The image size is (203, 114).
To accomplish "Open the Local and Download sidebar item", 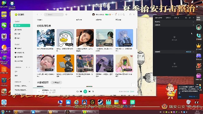I will point(22,53).
